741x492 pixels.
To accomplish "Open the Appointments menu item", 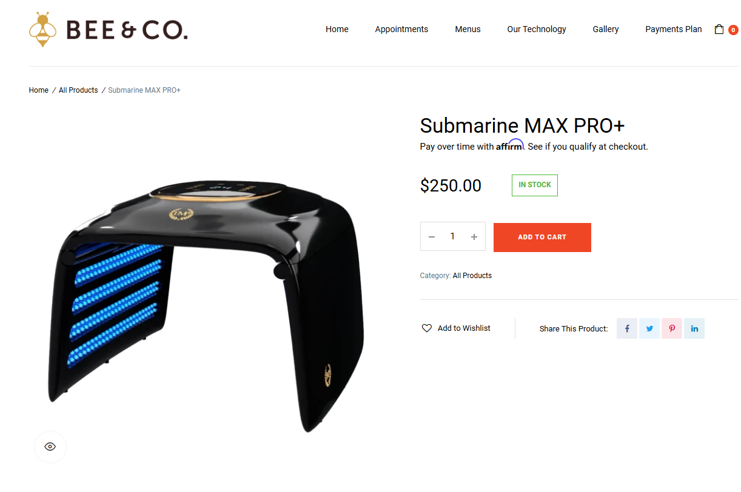I will click(401, 29).
